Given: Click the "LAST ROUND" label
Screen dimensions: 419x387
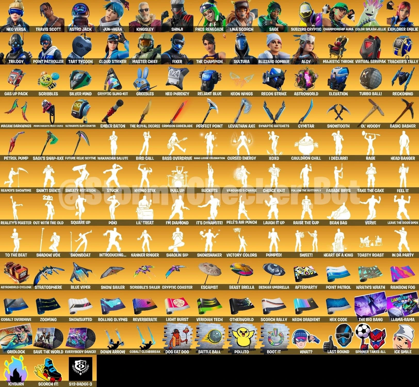Looking at the screenshot, I should [338, 352].
